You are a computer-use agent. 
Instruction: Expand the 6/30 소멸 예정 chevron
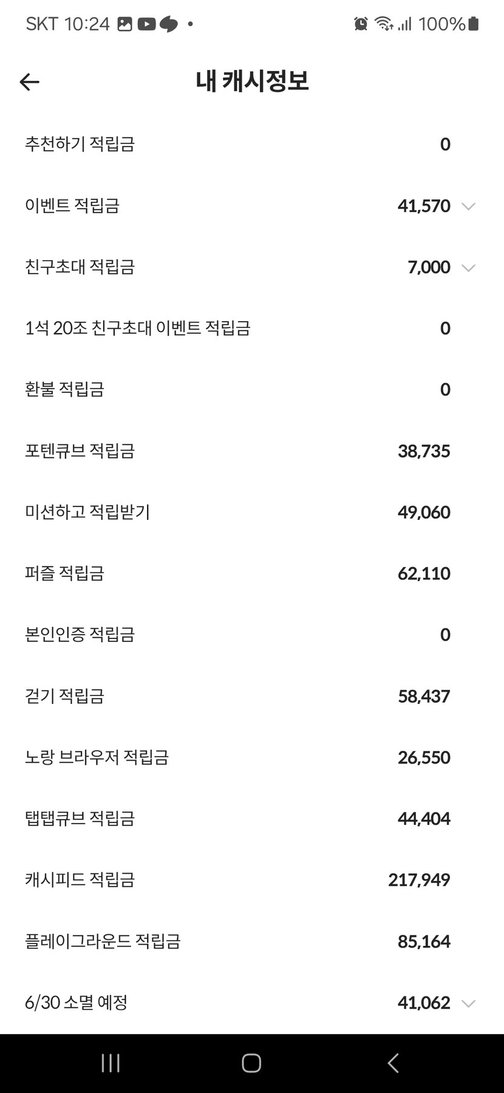click(468, 1003)
